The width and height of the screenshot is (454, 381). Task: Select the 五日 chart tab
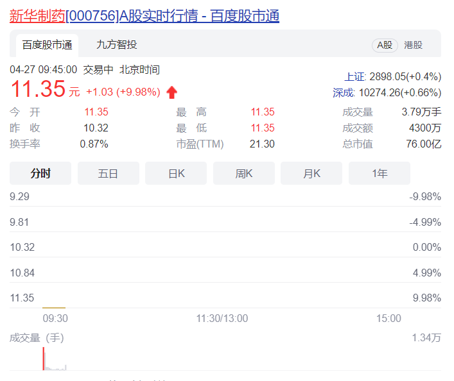click(x=109, y=173)
